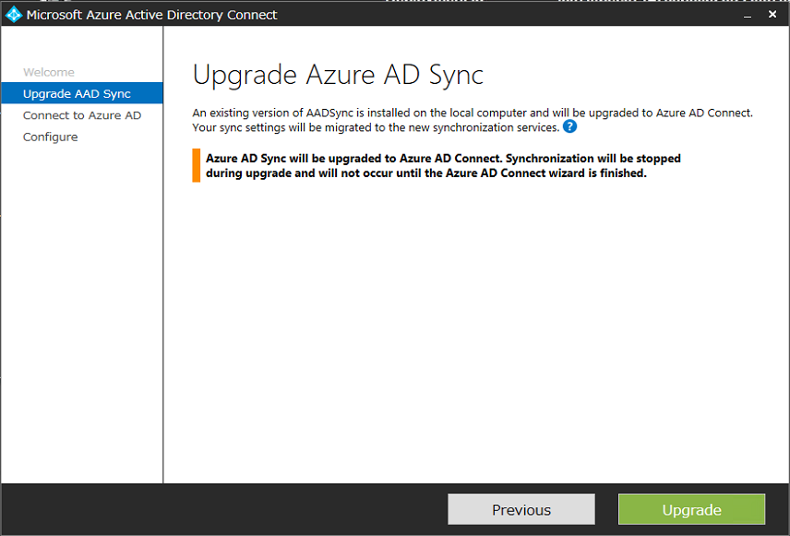The height and width of the screenshot is (536, 790).
Task: Go back with the Previous button
Action: click(521, 509)
